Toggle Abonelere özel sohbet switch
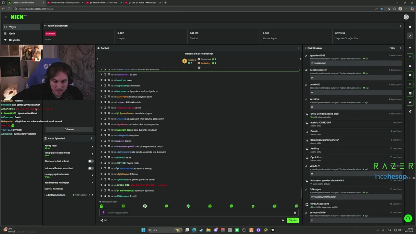 pos(91,161)
